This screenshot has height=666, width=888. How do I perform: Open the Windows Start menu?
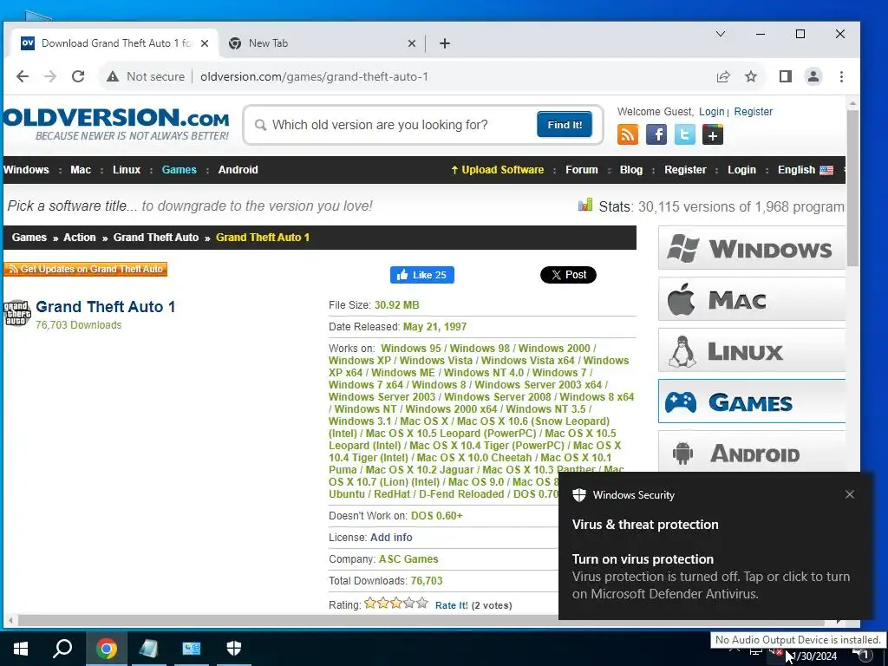coord(21,649)
